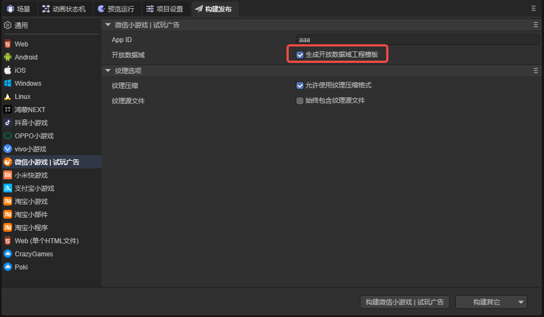Image resolution: width=544 pixels, height=317 pixels.
Task: Uncheck 生成开放数据域工程模板 checkbox
Action: [x=300, y=55]
